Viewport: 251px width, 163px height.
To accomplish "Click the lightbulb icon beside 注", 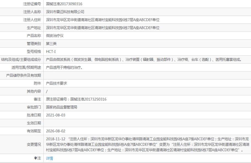I will pyautogui.click(x=35, y=158).
